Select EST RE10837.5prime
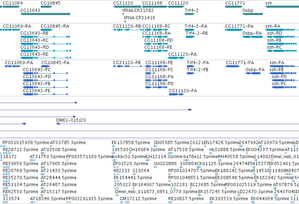Viewport: 299px width, 204px height. point(186,198)
